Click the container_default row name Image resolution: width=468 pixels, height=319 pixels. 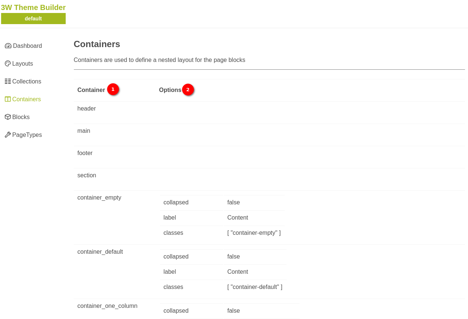(x=100, y=252)
